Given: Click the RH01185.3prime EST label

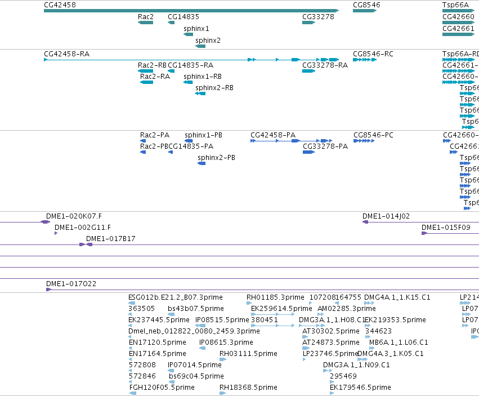Looking at the screenshot, I should tap(276, 297).
